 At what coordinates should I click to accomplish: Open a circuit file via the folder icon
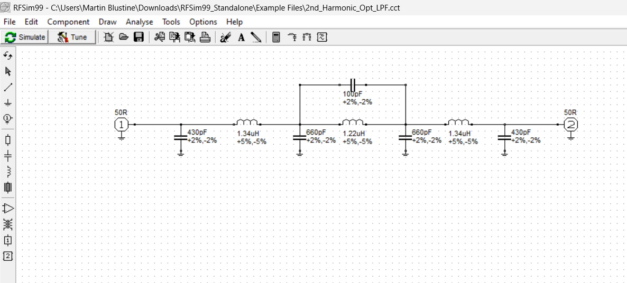point(124,37)
